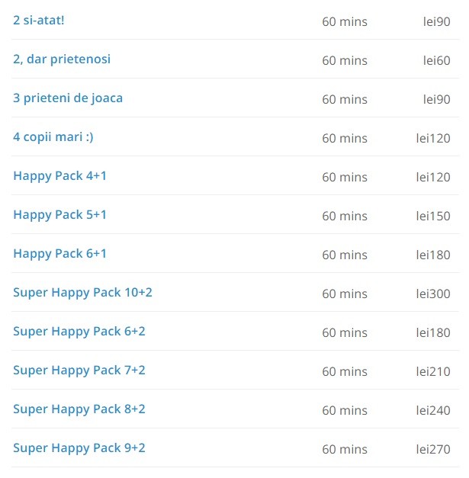
Task: Click the lei240 price text
Action: click(433, 411)
